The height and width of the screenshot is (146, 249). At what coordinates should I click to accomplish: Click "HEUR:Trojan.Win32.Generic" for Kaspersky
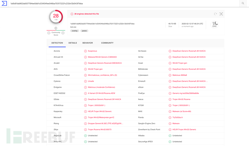(x=100, y=111)
